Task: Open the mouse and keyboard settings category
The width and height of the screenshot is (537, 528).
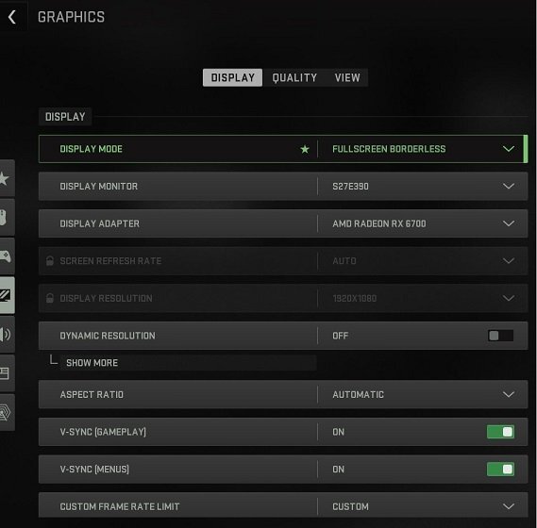Action: click(x=7, y=217)
